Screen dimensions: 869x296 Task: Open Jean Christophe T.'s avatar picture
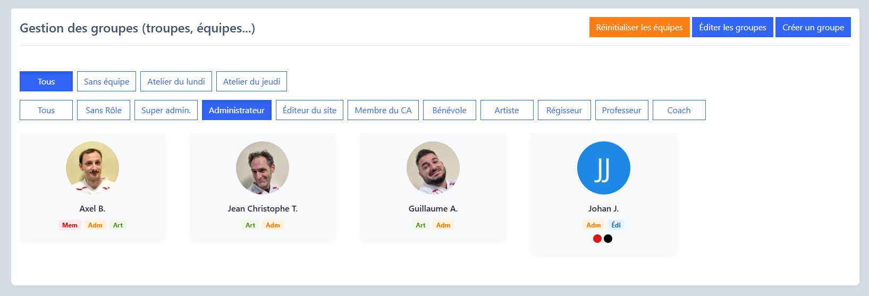coord(263,168)
